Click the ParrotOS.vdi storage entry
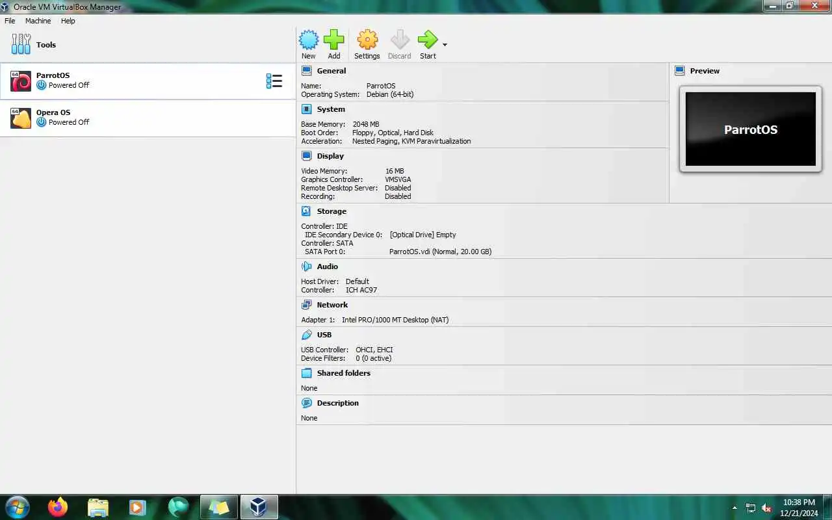Viewport: 832px width, 520px height. tap(440, 252)
